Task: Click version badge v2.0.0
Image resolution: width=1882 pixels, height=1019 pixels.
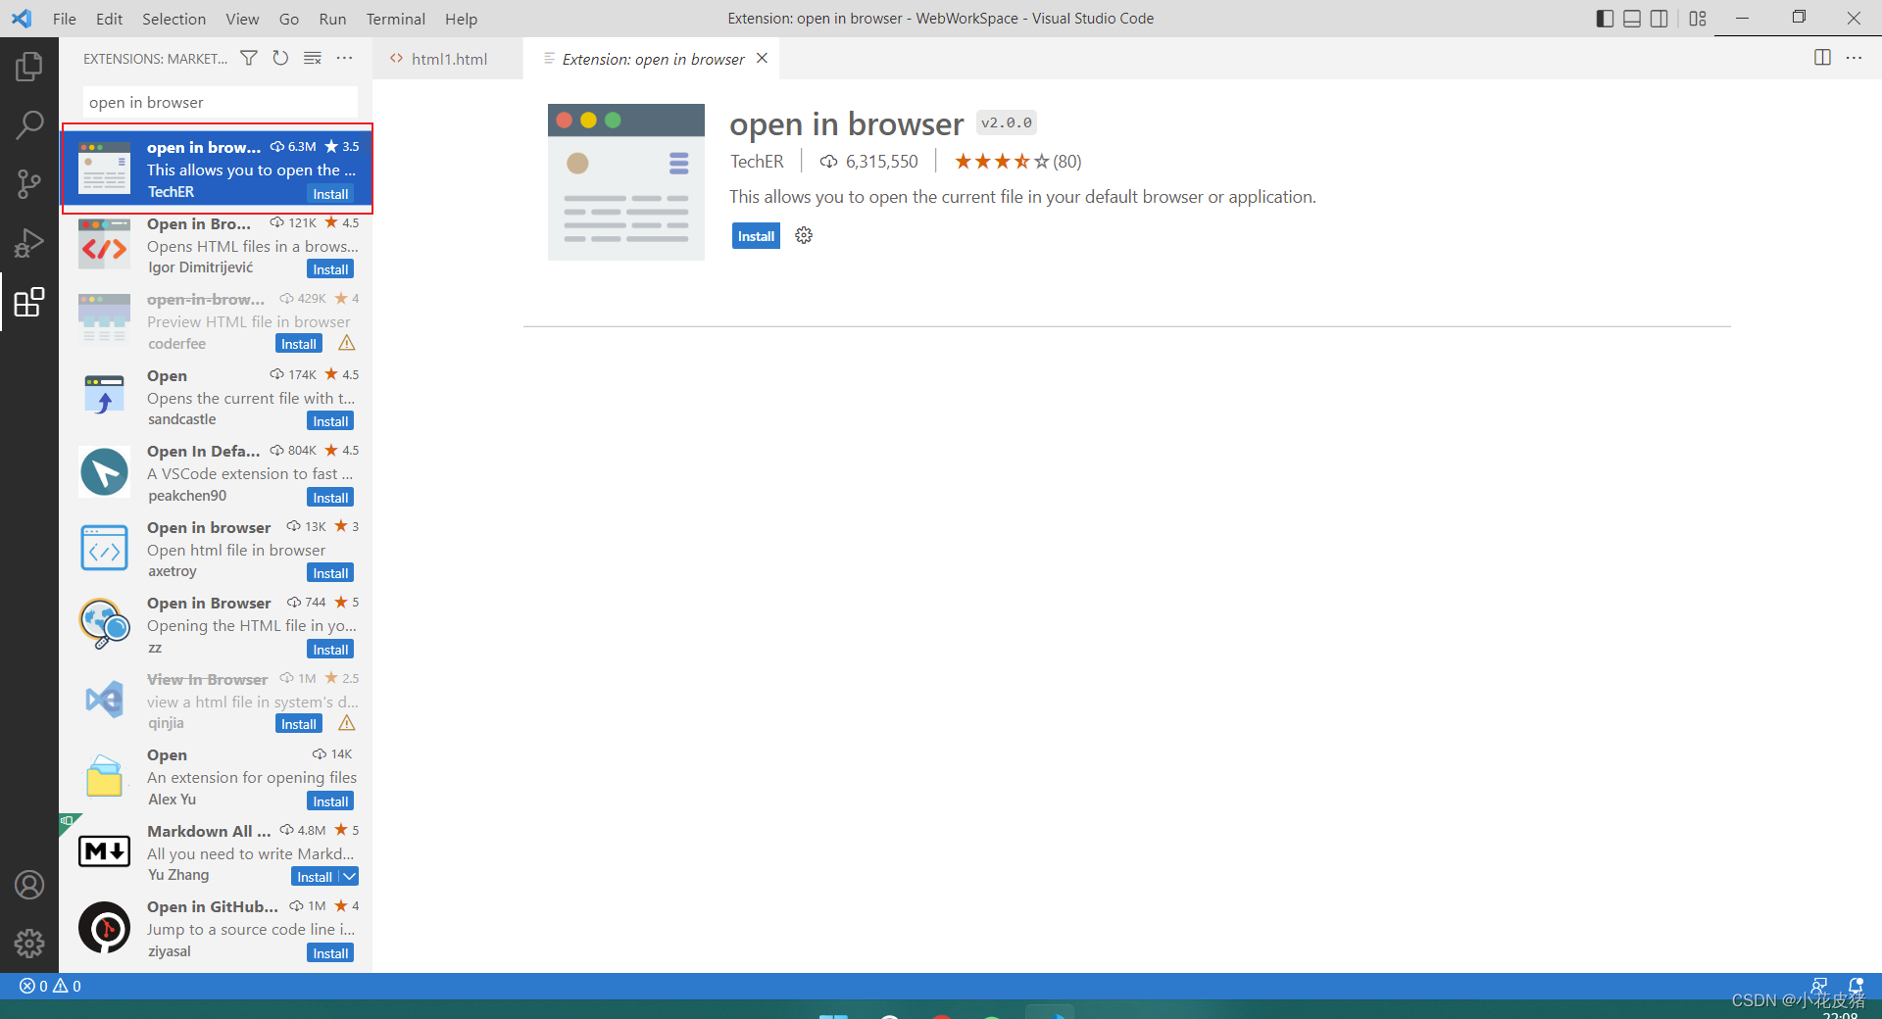Action: pyautogui.click(x=1006, y=122)
